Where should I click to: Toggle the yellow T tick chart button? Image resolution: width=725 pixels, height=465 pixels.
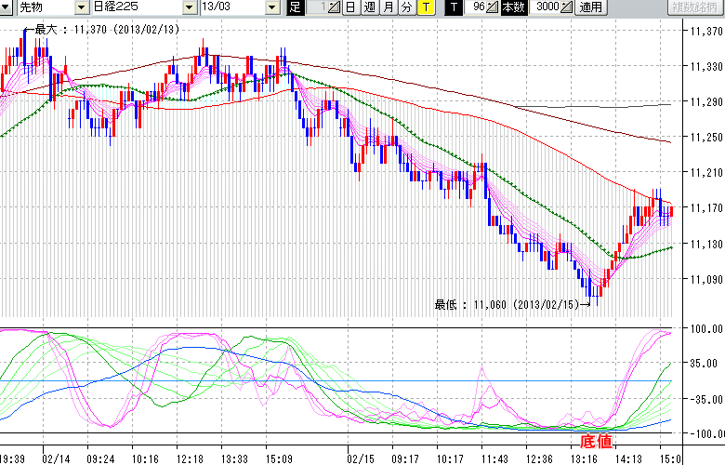pos(425,7)
